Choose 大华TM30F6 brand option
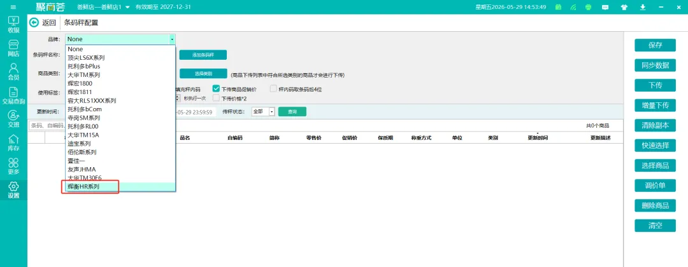 coord(120,178)
